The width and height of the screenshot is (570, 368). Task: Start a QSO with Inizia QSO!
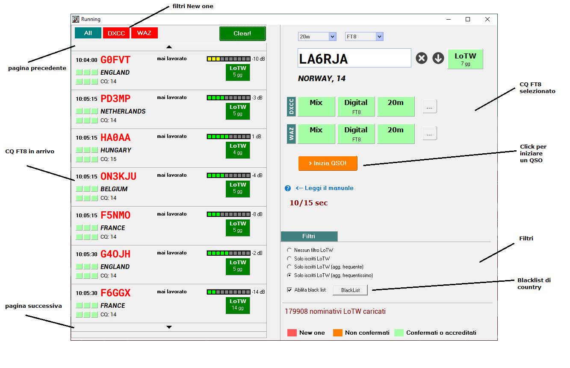click(328, 163)
